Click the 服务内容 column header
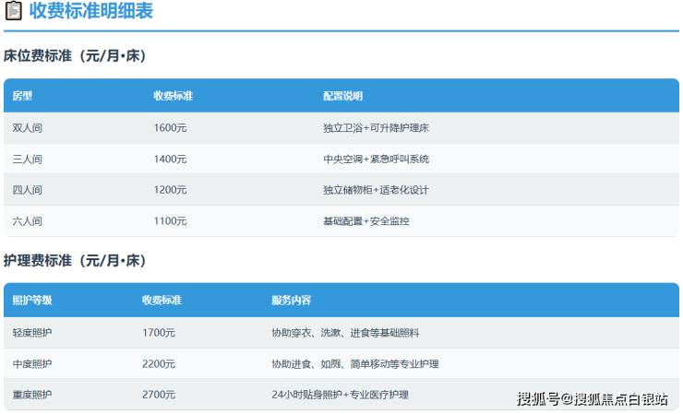 coord(291,301)
